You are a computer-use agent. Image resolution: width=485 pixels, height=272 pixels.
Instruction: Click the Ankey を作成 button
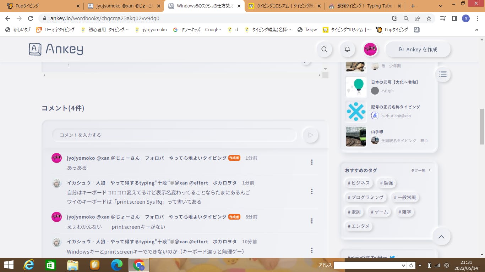[x=418, y=49]
